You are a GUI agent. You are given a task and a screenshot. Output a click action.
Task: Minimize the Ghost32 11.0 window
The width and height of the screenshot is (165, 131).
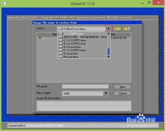pos(142,3)
